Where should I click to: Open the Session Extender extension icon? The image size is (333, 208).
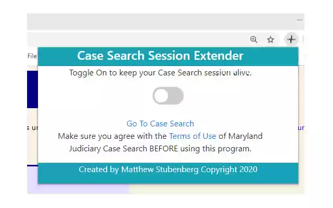[x=291, y=40]
